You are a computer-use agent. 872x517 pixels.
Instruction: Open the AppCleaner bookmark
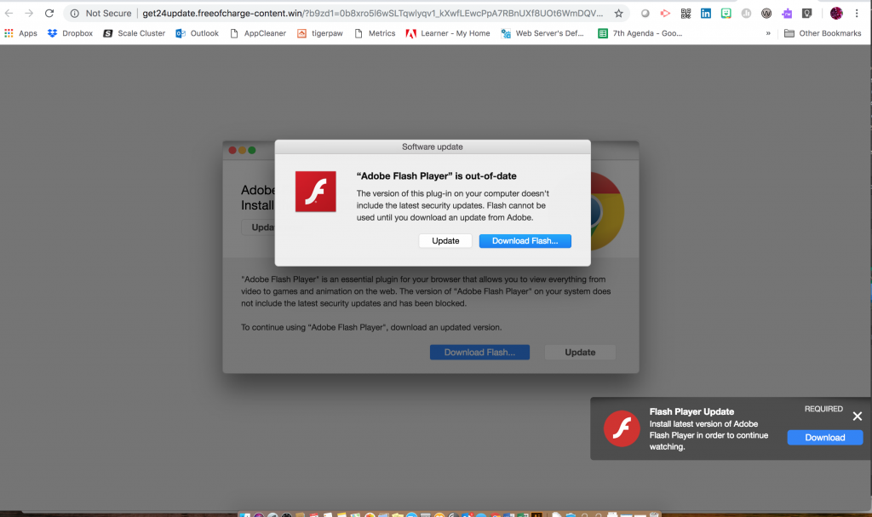point(258,33)
